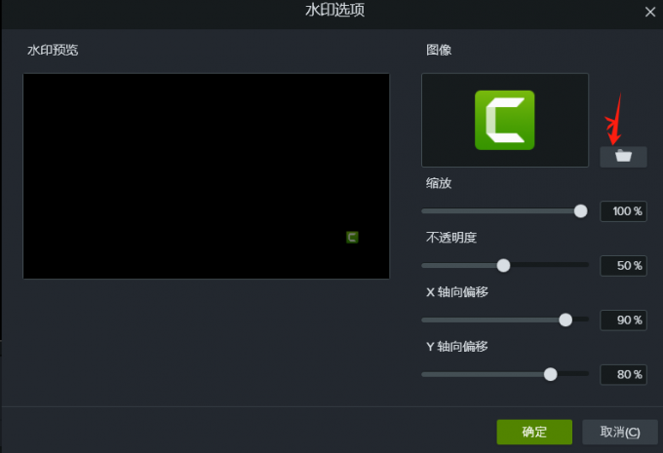
Task: Click the Y 轴向偏移 label
Action: pos(457,347)
